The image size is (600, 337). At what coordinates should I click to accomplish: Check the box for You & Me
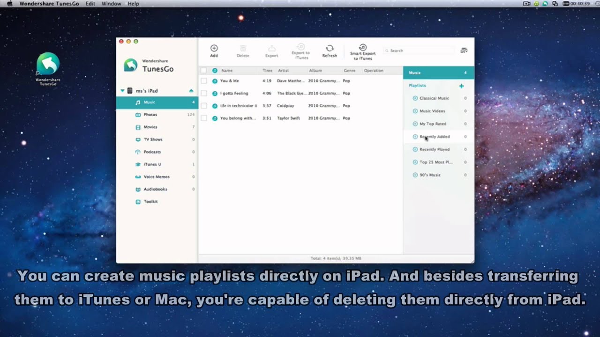coord(203,81)
